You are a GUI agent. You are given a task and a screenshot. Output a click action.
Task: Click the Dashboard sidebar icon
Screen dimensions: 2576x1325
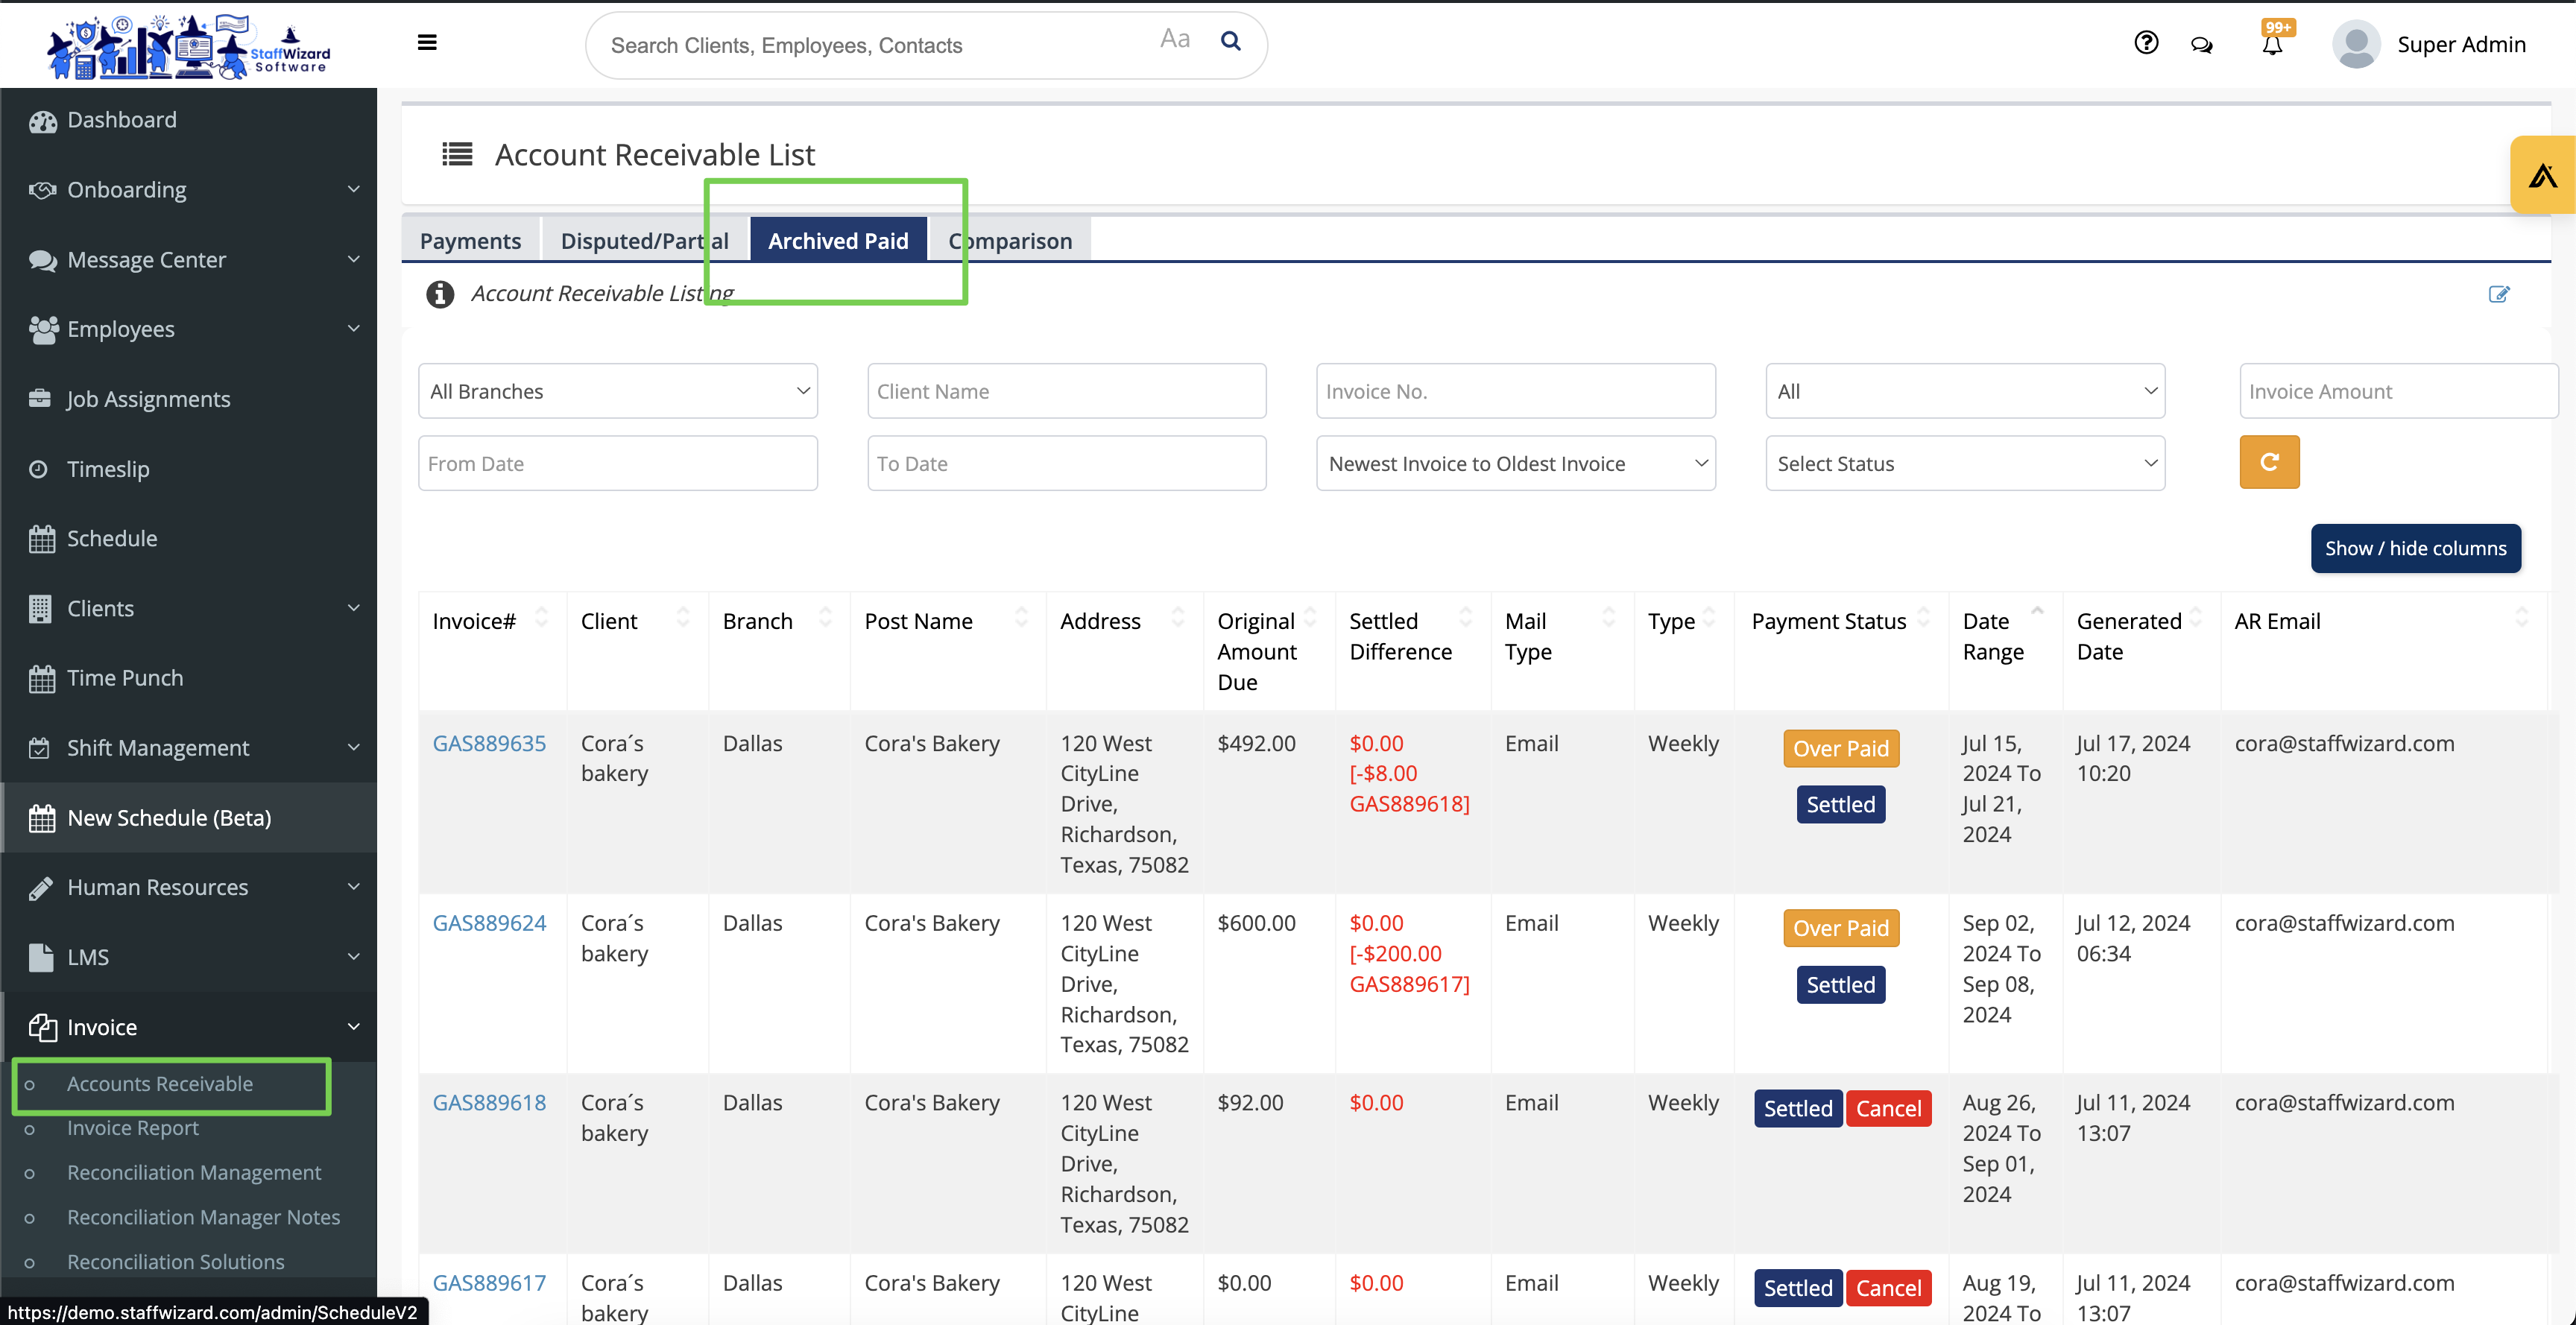(x=42, y=121)
